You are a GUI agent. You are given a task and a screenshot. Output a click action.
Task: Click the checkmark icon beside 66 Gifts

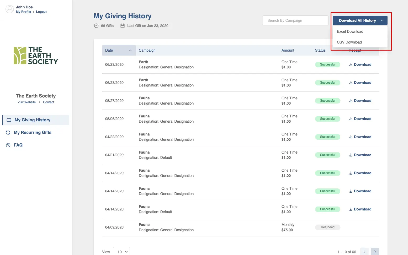(x=96, y=26)
